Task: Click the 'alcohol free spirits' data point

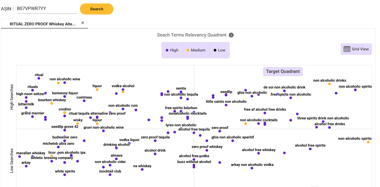Action: (310, 149)
